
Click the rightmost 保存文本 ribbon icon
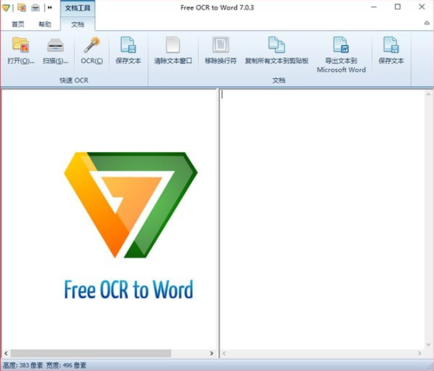coord(391,51)
